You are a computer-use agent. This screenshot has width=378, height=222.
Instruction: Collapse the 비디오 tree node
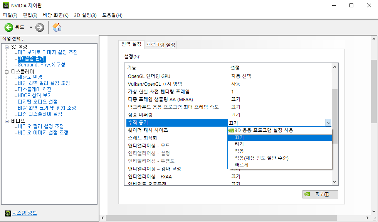[x=7, y=121]
